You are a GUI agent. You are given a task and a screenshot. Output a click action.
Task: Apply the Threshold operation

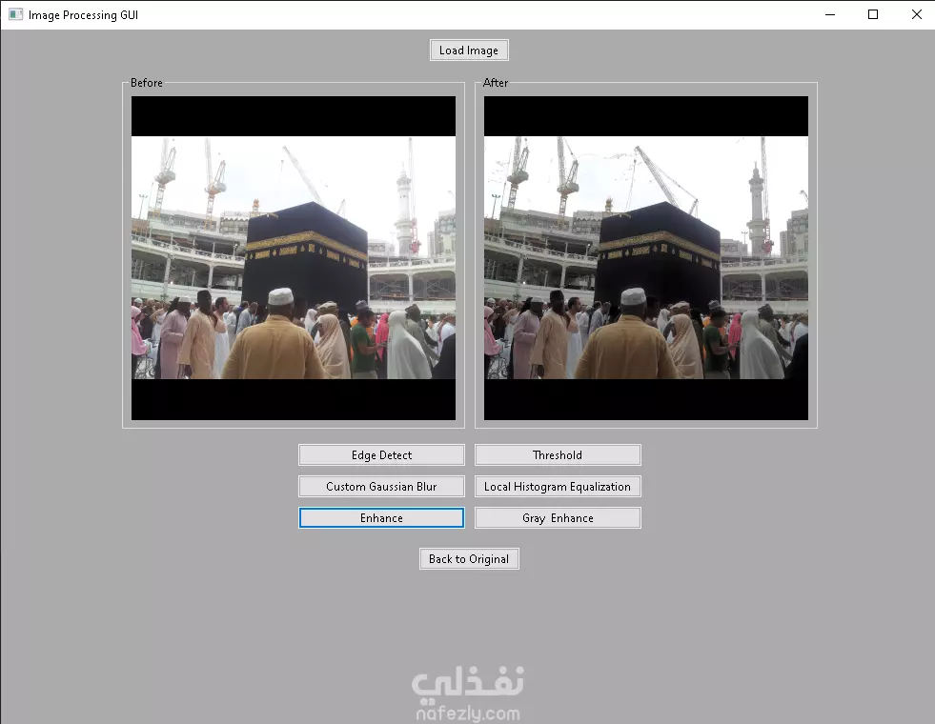558,454
